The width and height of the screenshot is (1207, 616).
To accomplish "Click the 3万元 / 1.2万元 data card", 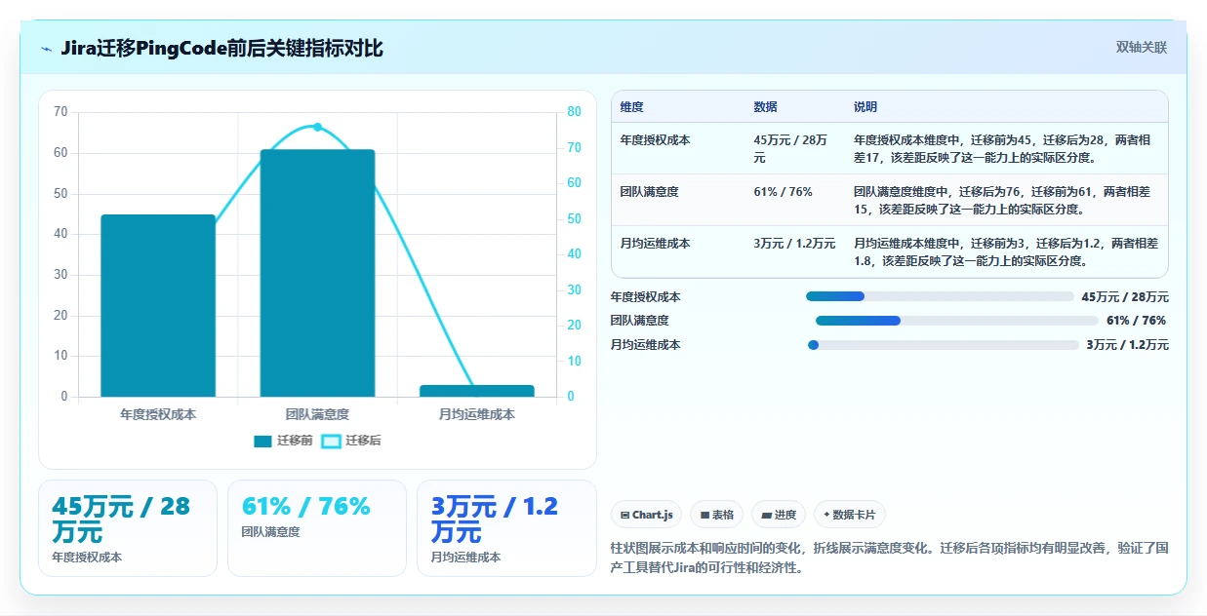I will [x=506, y=528].
